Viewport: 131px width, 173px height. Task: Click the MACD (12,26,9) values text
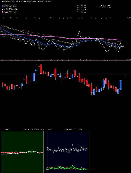(x=34, y=129)
